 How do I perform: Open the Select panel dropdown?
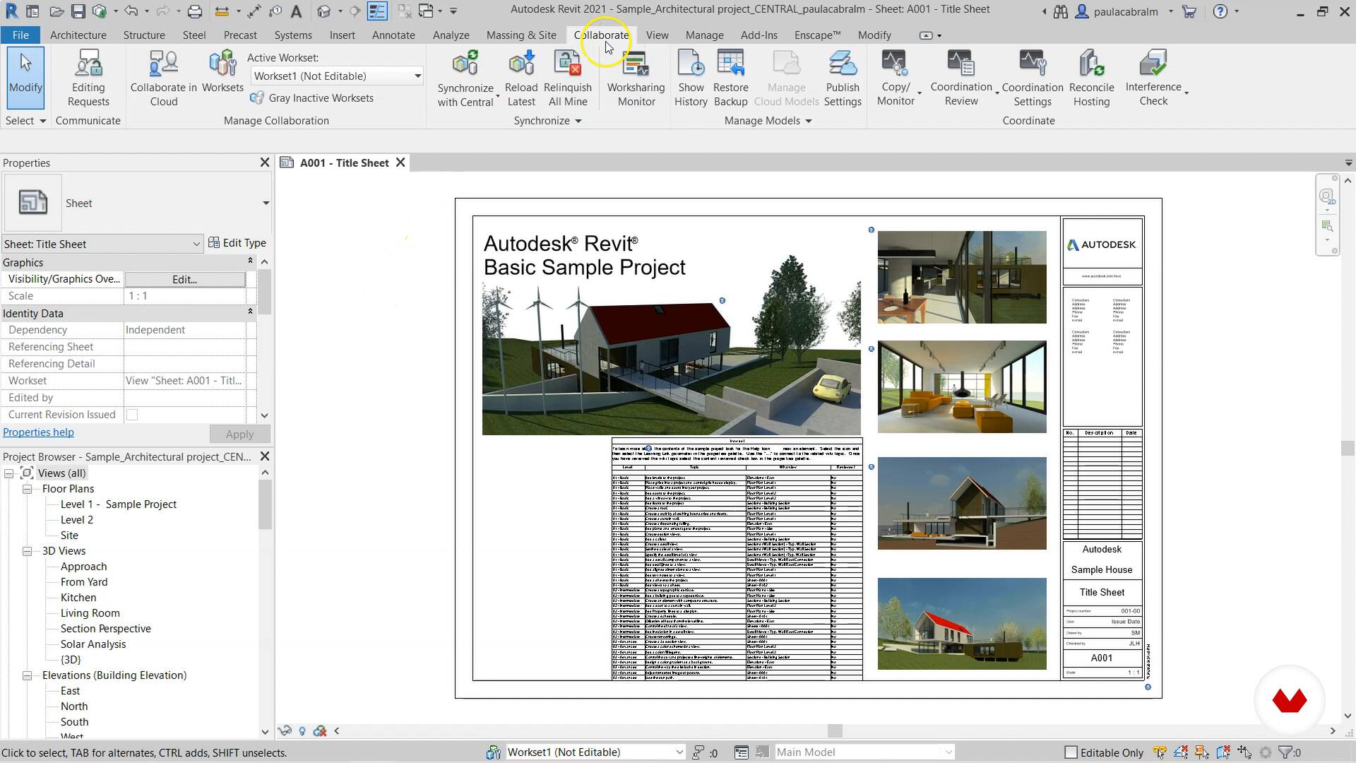pos(25,121)
